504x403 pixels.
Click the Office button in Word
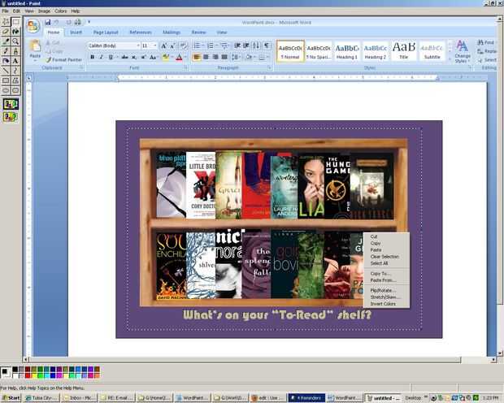(33, 26)
